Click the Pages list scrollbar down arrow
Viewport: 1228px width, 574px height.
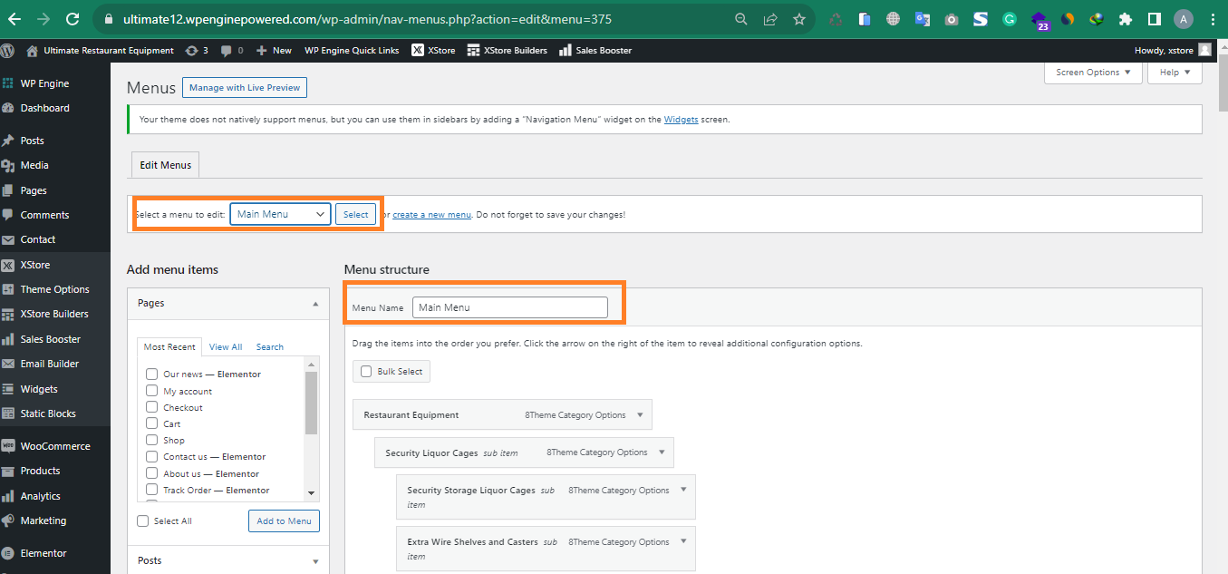[x=311, y=493]
